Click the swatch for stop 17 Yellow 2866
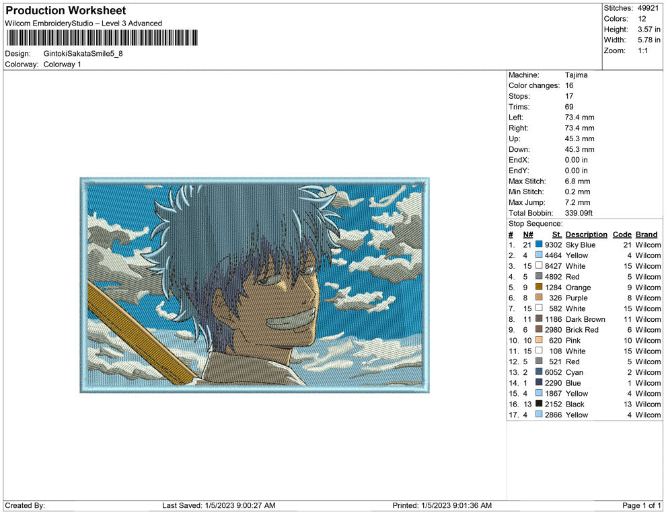Screen dimensions: 666x512 pyautogui.click(x=539, y=415)
